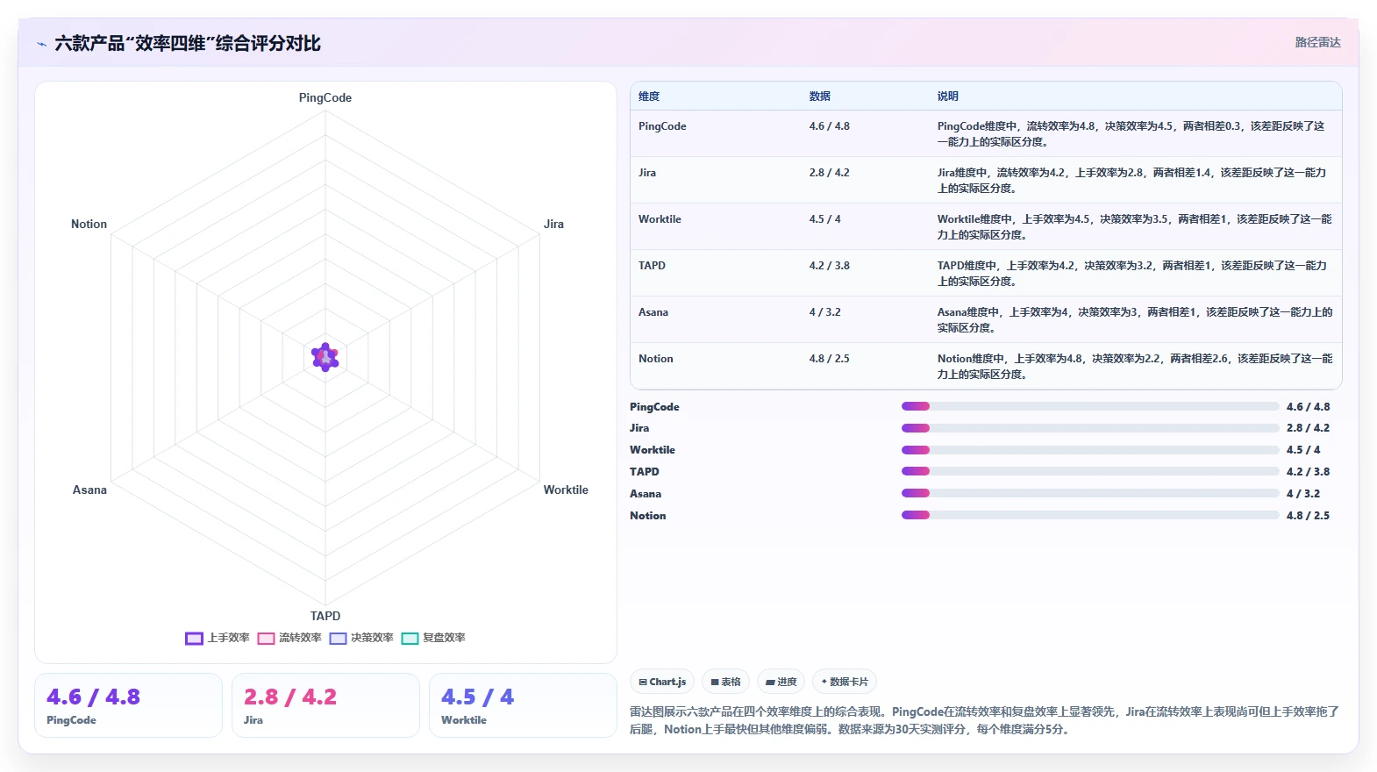Screen dimensions: 1377x772
Task: Click the 维度 table column header
Action: click(649, 96)
